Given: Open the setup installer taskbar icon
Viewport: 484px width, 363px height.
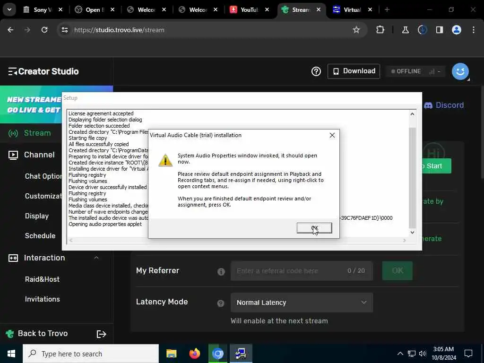Looking at the screenshot, I should (x=241, y=354).
